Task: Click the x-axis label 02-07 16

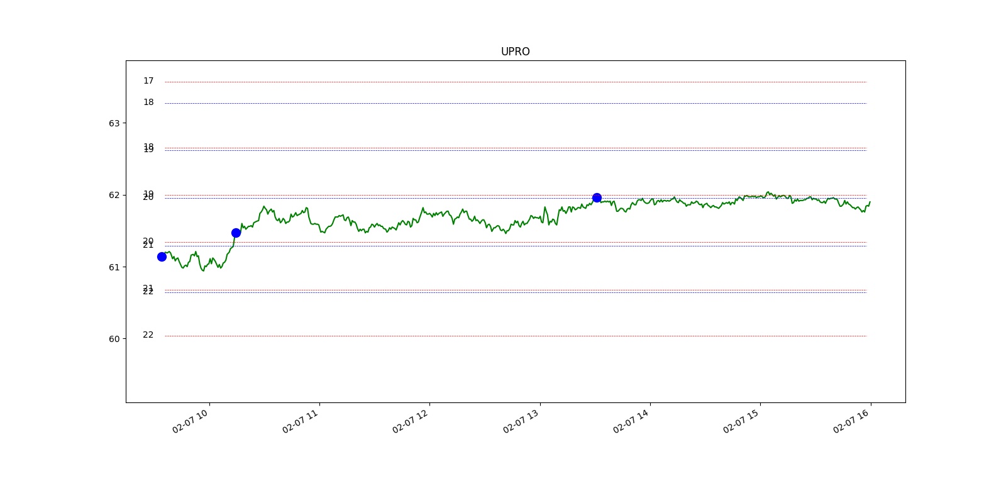Action: pos(851,421)
